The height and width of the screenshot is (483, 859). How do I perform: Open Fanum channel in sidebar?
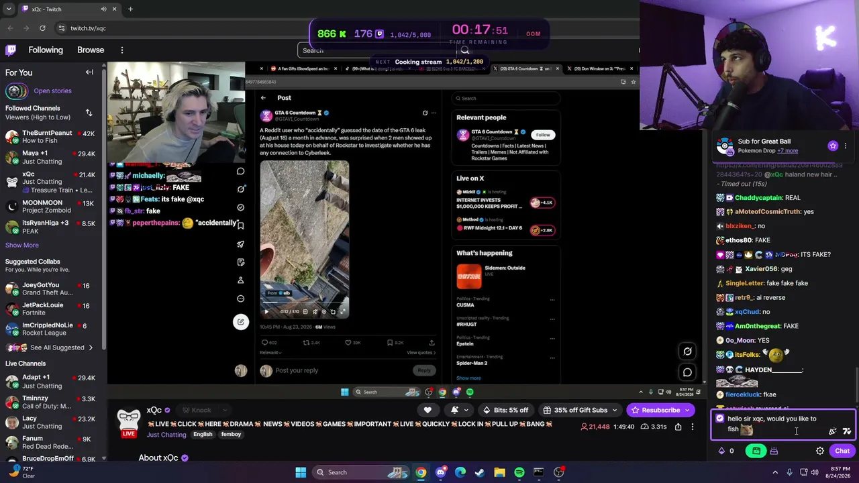point(50,442)
